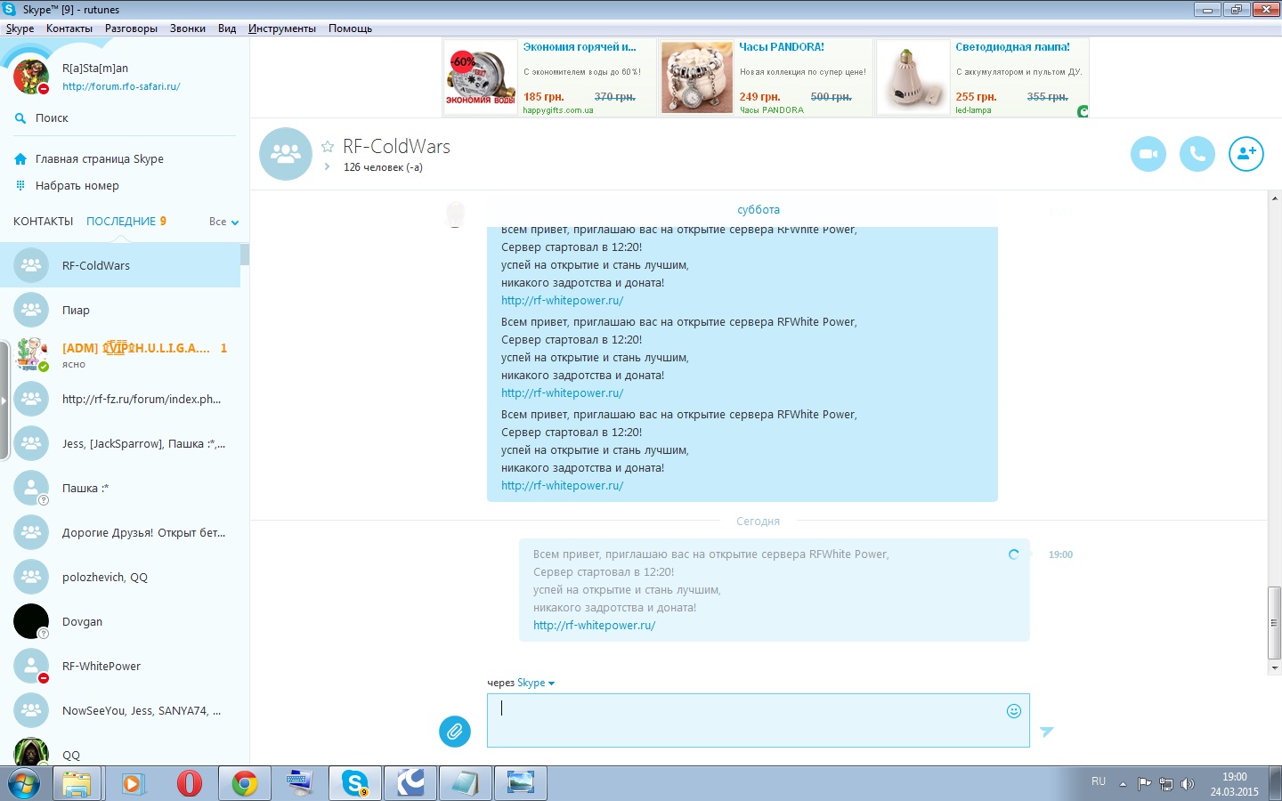The image size is (1282, 801).
Task: Switch the RU input language indicator
Action: (x=1099, y=781)
